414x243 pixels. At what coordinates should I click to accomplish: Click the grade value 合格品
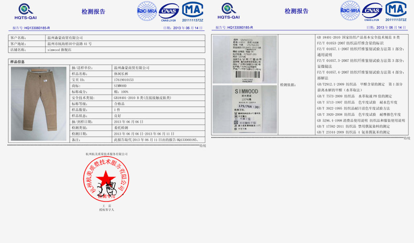[119, 104]
